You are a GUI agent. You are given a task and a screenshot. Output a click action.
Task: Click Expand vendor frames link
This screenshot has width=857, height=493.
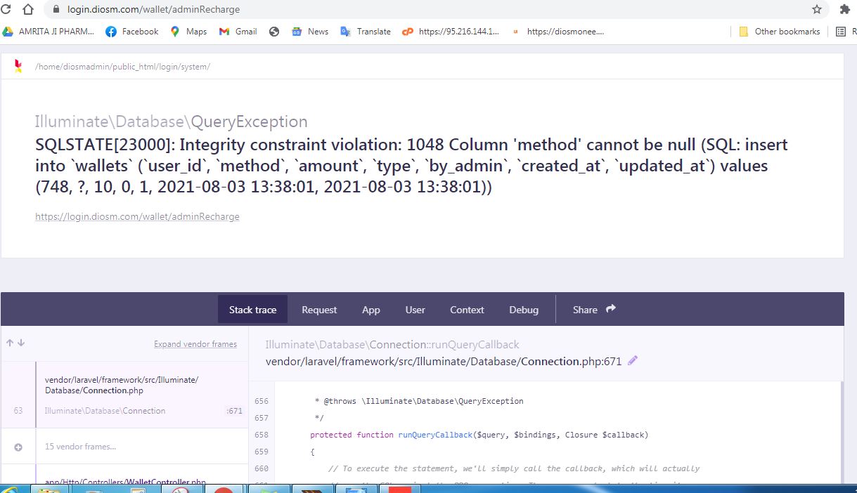195,344
